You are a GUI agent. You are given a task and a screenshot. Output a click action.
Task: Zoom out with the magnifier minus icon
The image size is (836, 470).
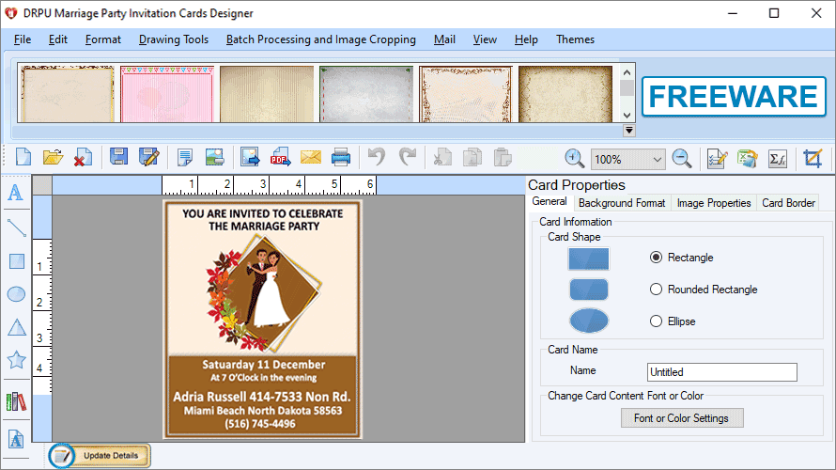coord(681,159)
